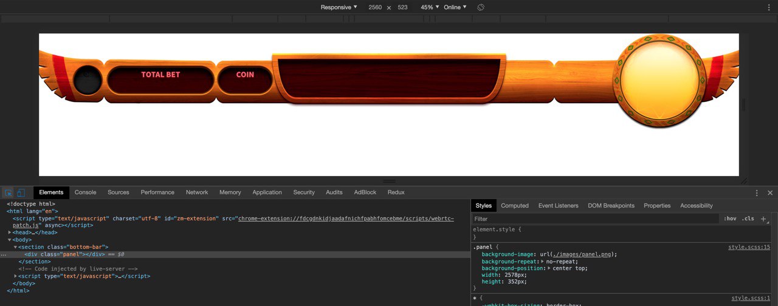Image resolution: width=778 pixels, height=306 pixels.
Task: Click the dark red center display panel
Action: click(x=389, y=79)
